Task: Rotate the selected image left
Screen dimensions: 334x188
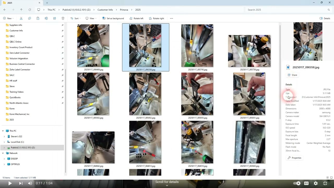Action: click(x=136, y=18)
